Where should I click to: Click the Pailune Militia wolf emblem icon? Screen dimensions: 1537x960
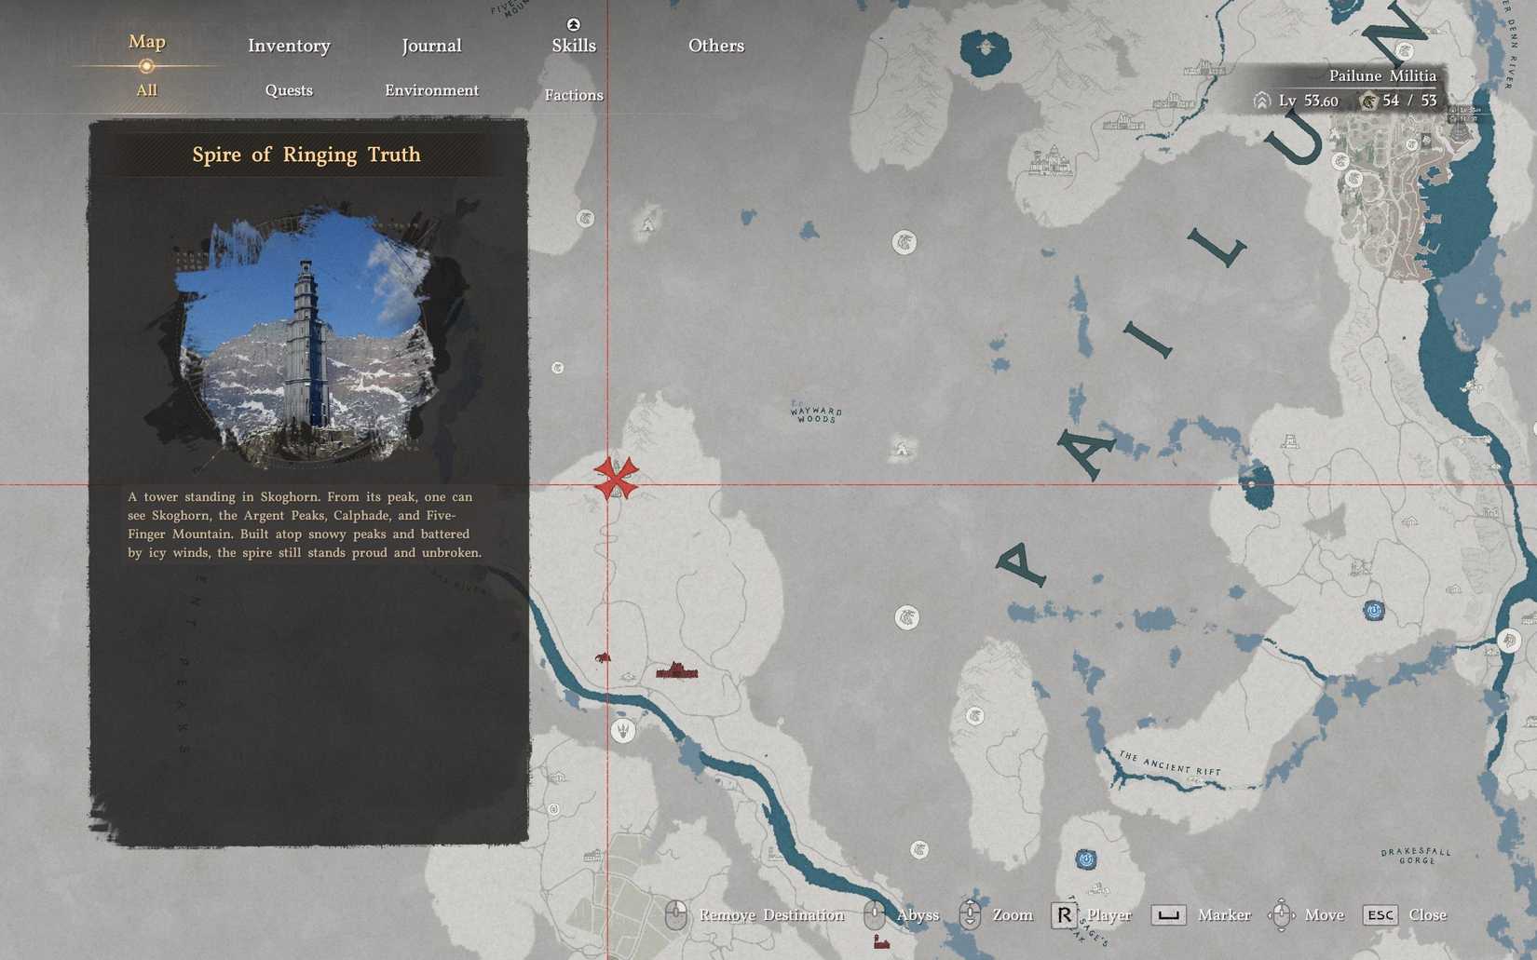point(1367,101)
